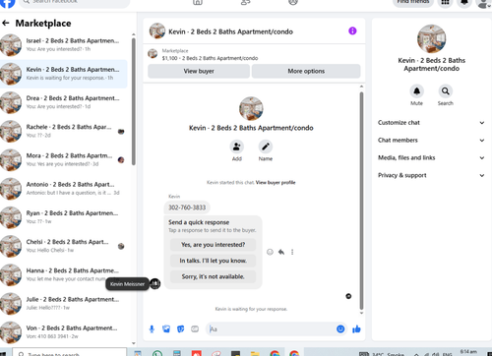Click Kevin Meissner small avatar beside message
Viewport: 492px width, 356px height.
coord(155,283)
